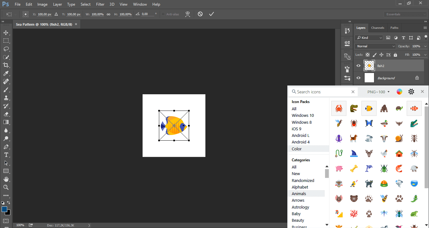Enable the Anti-alias checkbox in options bar
This screenshot has width=429, height=228.
[163, 14]
